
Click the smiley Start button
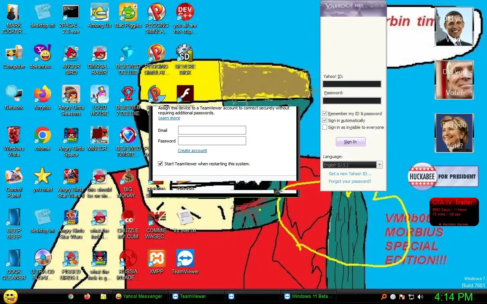click(x=11, y=296)
